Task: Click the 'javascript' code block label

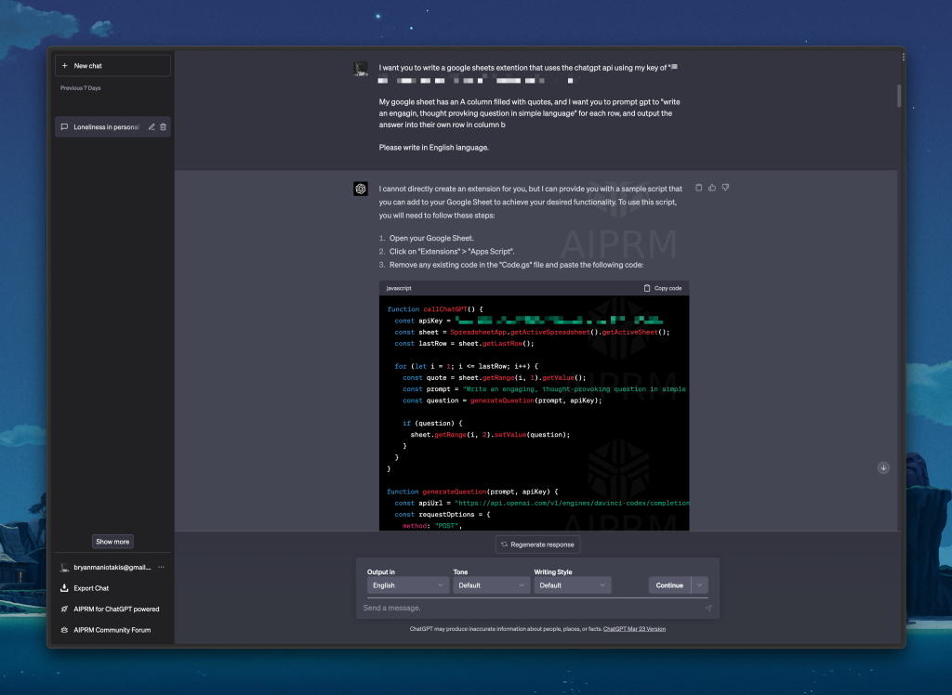Action: pos(399,288)
